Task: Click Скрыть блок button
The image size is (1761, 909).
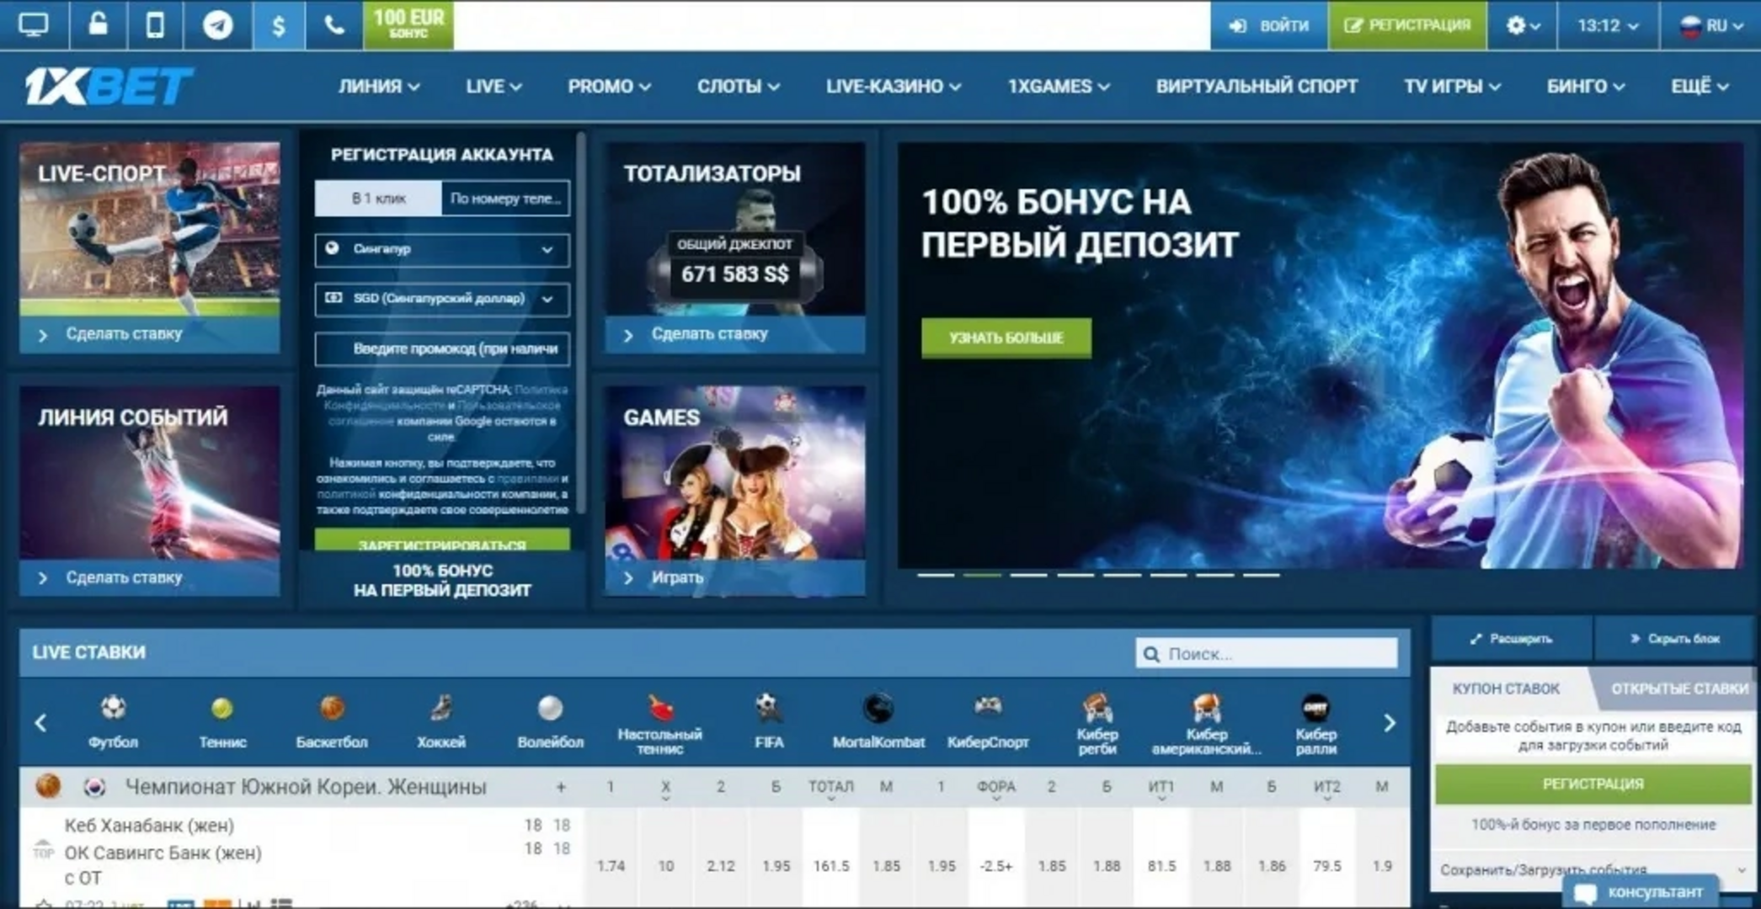Action: click(x=1674, y=639)
